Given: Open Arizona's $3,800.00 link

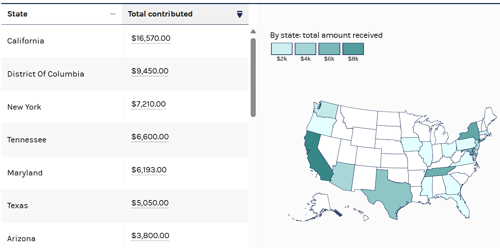Looking at the screenshot, I should tap(150, 236).
